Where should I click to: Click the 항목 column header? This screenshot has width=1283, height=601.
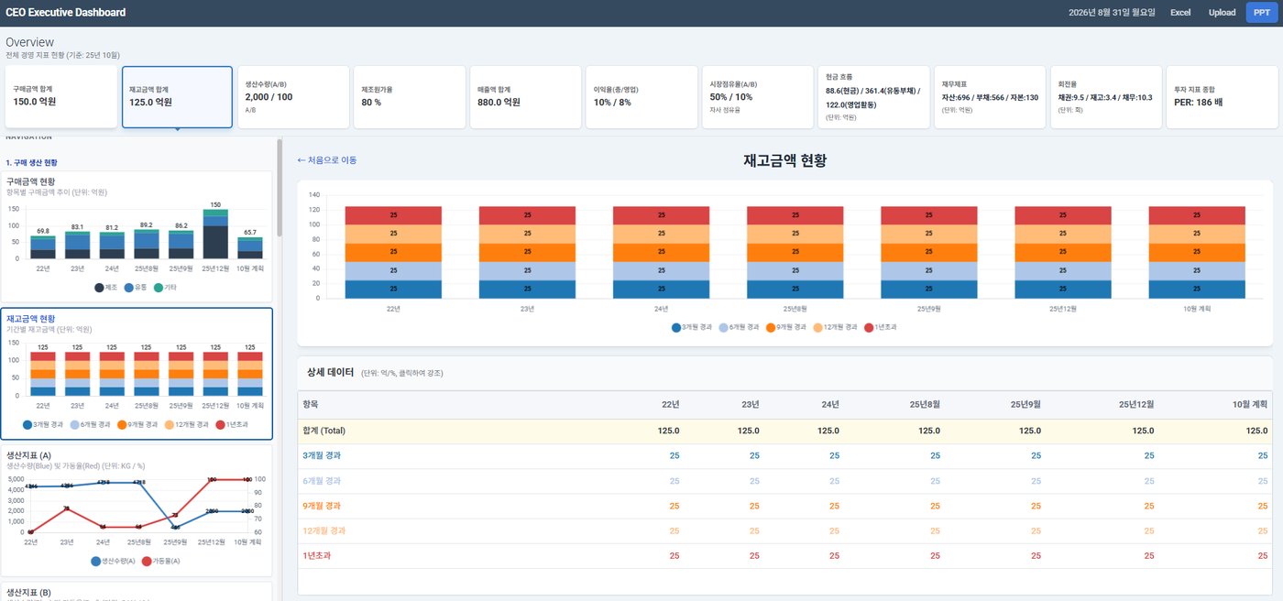tap(311, 404)
